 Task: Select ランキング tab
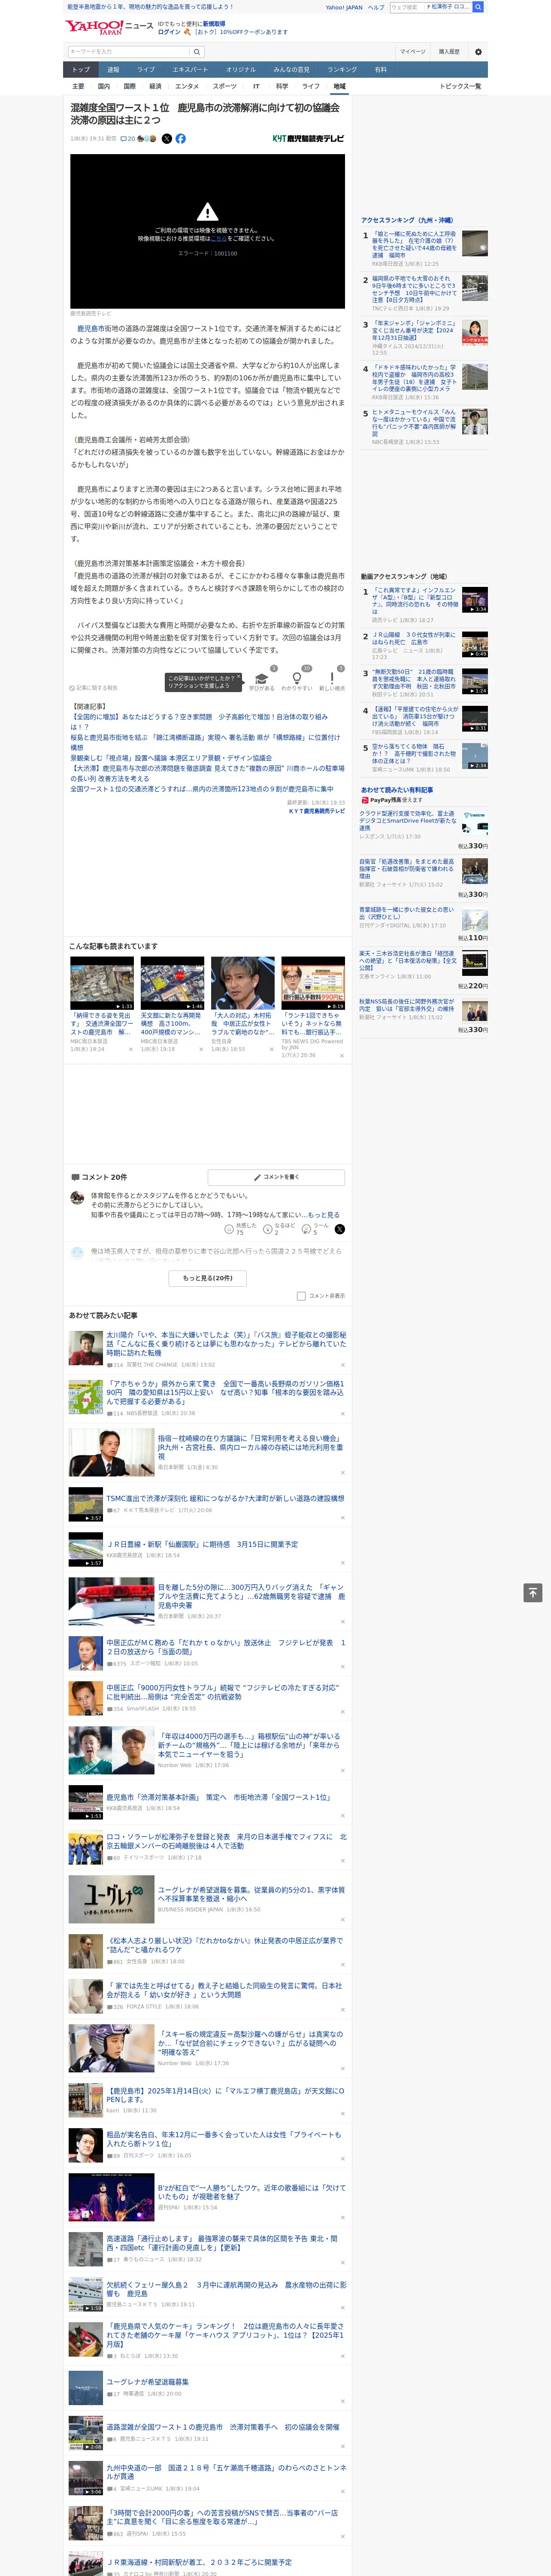(x=342, y=70)
